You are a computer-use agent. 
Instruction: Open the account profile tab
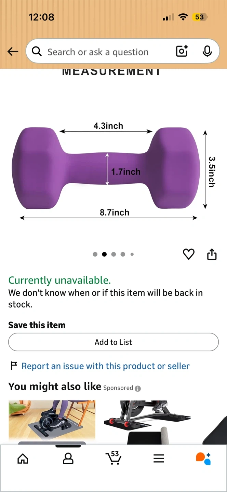coord(68,459)
